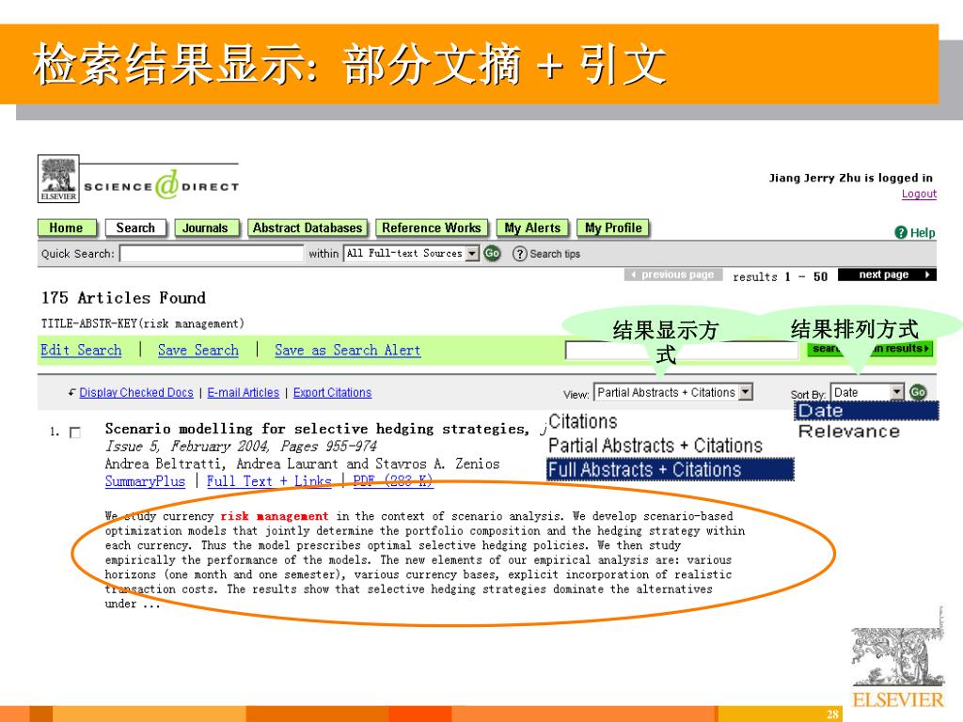Click the Edit Search link
This screenshot has width=963, height=722.
click(81, 350)
